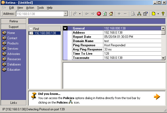Screen dimensions: 167x113
Task: Stop the scan with the red X icon
Action: (x=99, y=14)
